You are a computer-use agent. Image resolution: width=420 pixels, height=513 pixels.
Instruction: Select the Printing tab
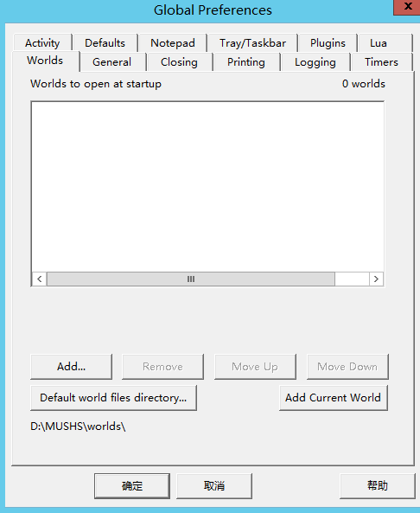246,61
